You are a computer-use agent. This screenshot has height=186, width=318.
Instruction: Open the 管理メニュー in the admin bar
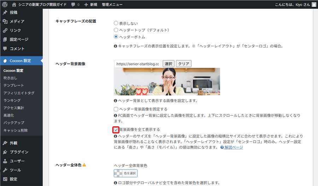point(112,5)
